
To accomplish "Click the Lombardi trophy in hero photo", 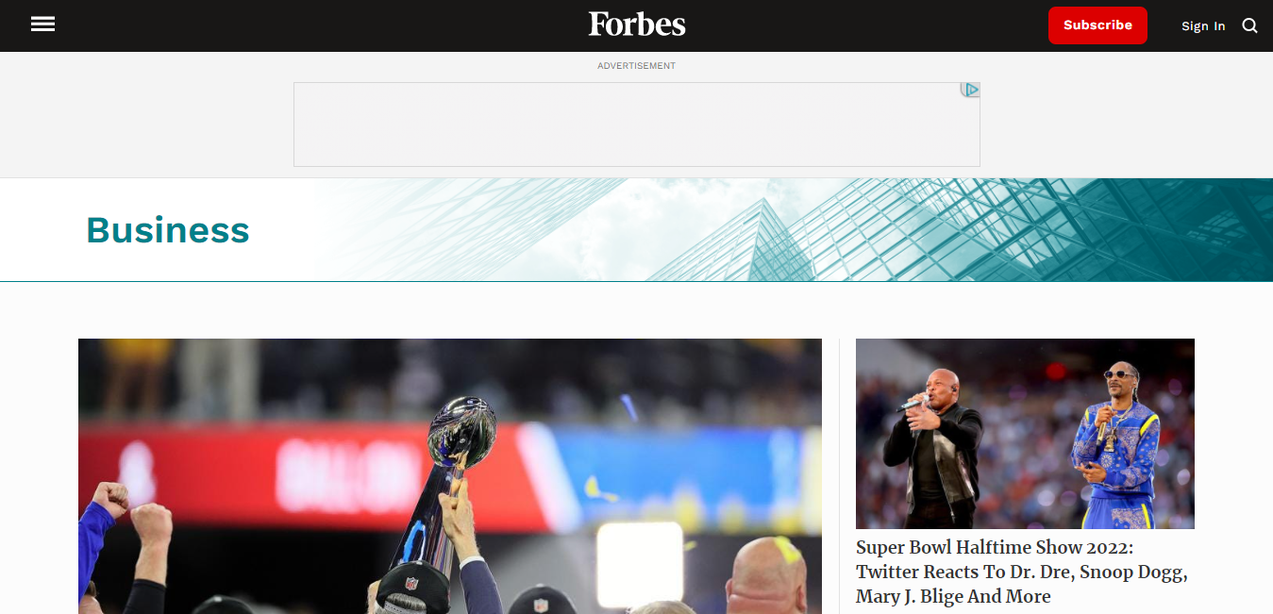I will point(451,472).
